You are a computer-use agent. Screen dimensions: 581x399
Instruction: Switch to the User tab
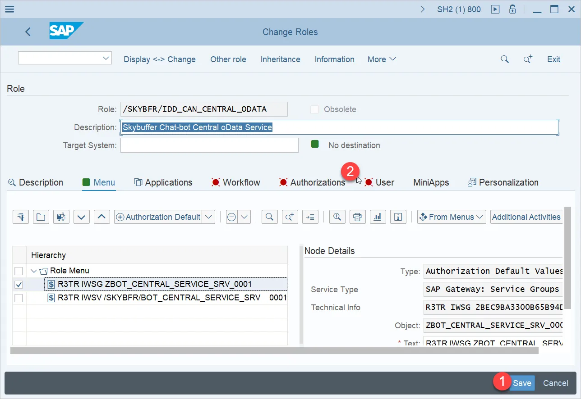click(x=379, y=182)
